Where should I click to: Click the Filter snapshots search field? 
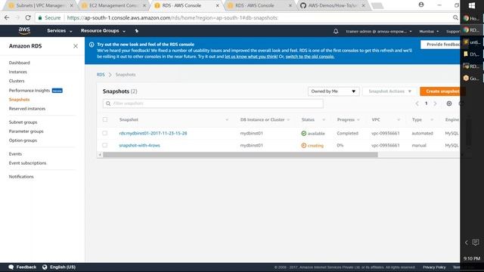tap(213, 104)
